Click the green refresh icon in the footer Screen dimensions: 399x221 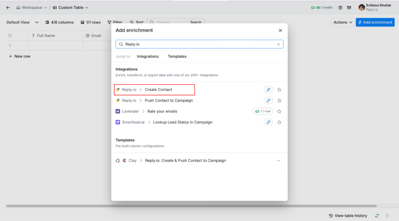pos(377,216)
